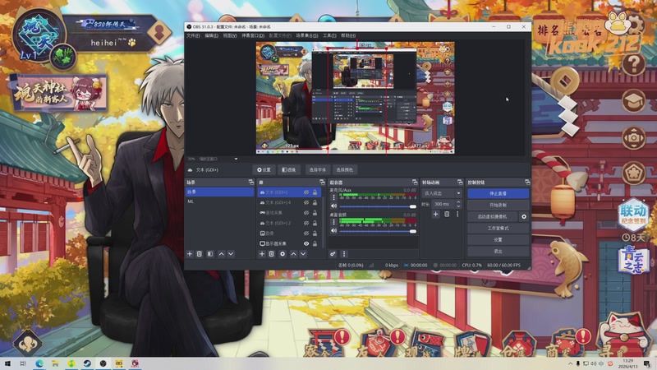This screenshot has width=657, height=370.
Task: Add a new source with plus icon in 源 dock
Action: (x=262, y=254)
